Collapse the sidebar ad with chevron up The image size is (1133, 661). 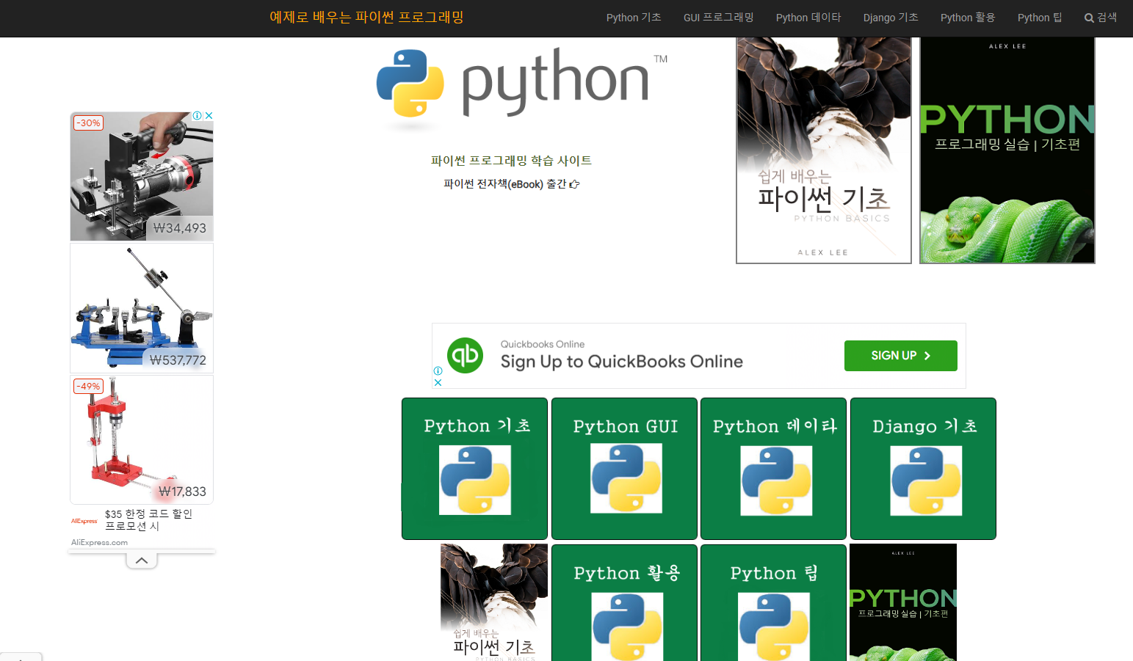(142, 560)
